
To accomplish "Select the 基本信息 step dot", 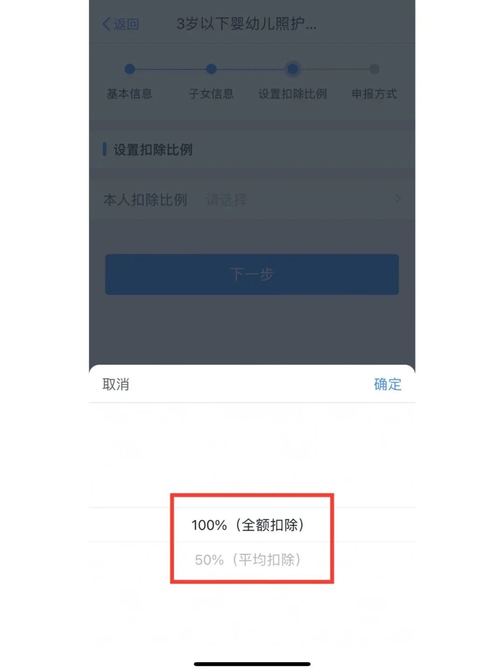I will [x=130, y=69].
